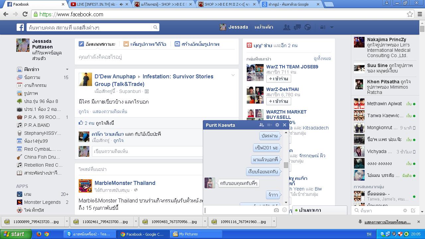
Task: Start a video call in Purit Kaewta chat
Action: tap(270, 125)
